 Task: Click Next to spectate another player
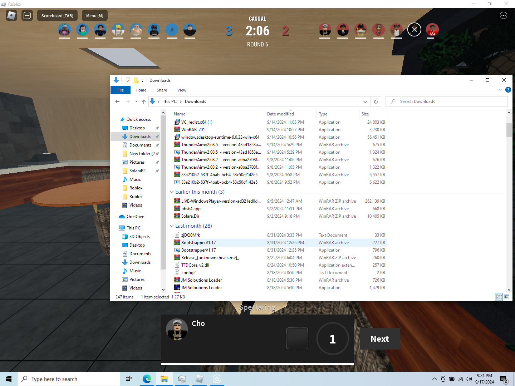(380, 339)
